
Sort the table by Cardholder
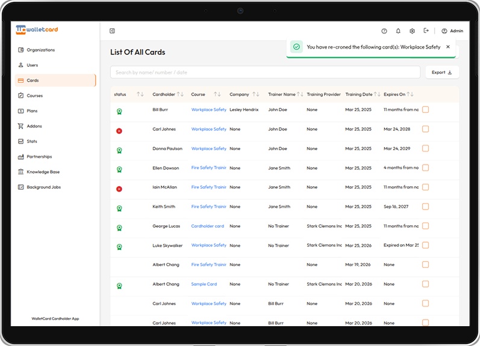(x=180, y=94)
